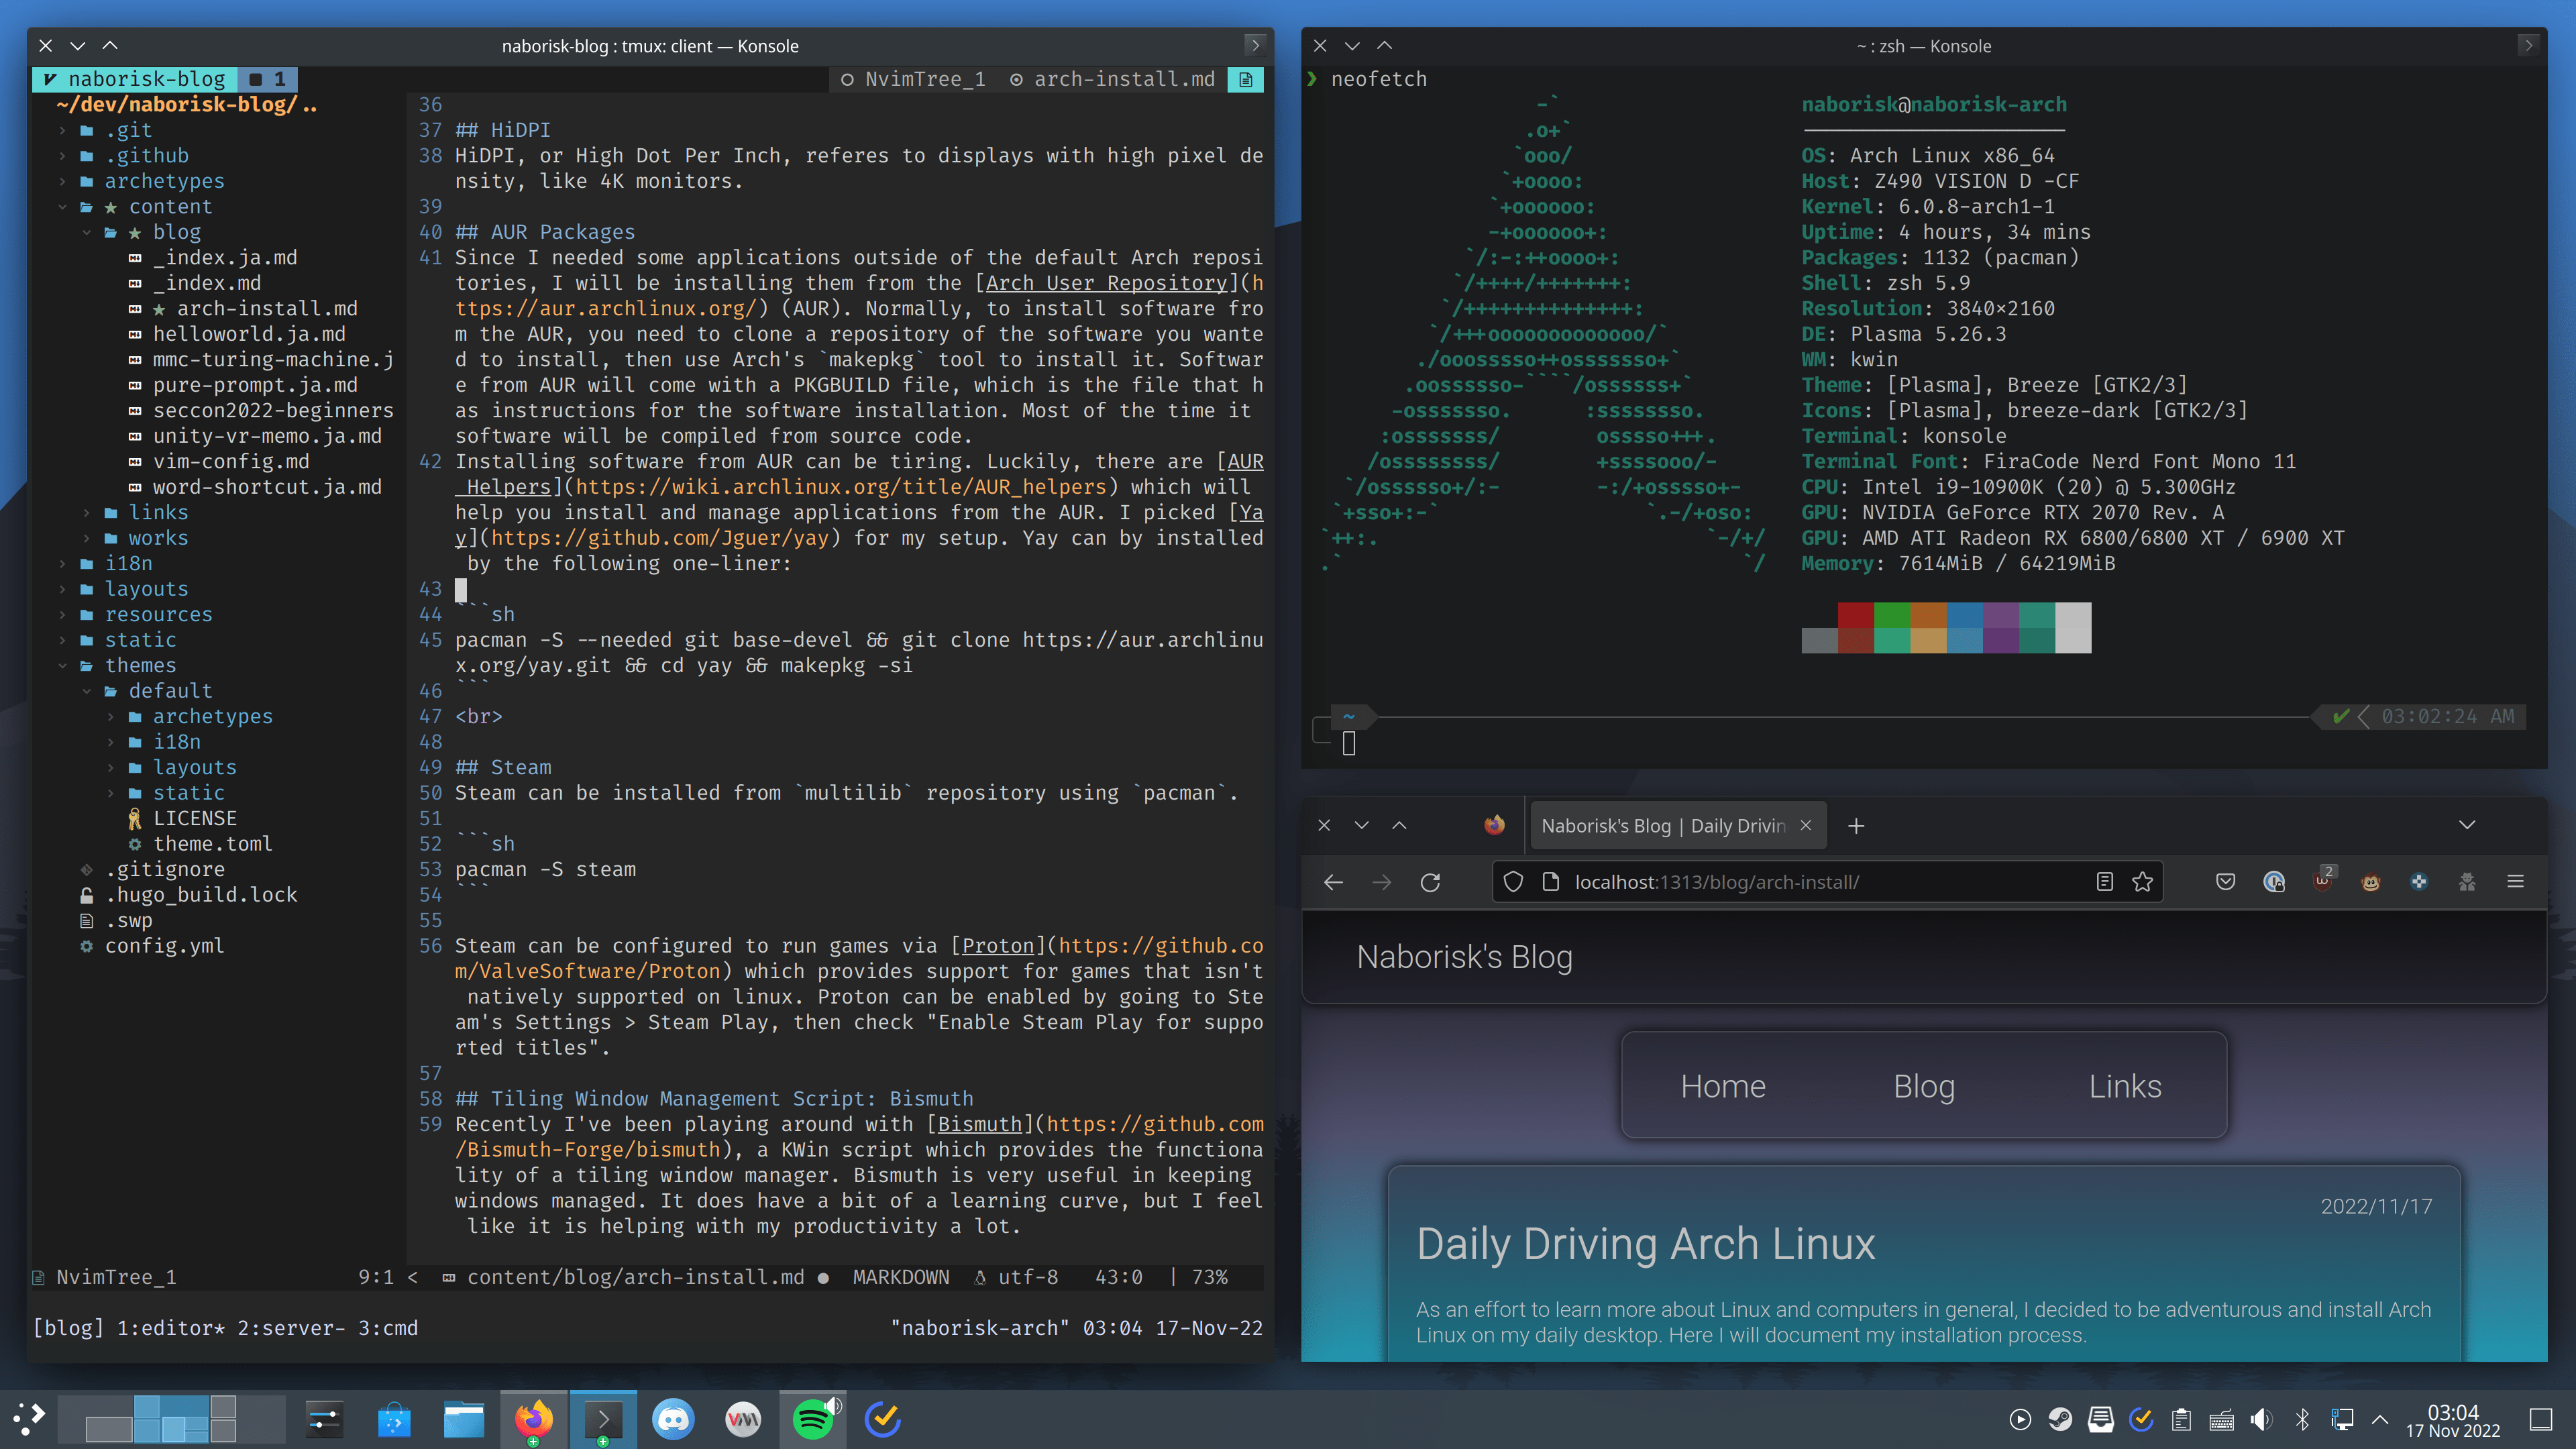2576x1449 pixels.
Task: Bookmark page with star icon
Action: pyautogui.click(x=2142, y=882)
